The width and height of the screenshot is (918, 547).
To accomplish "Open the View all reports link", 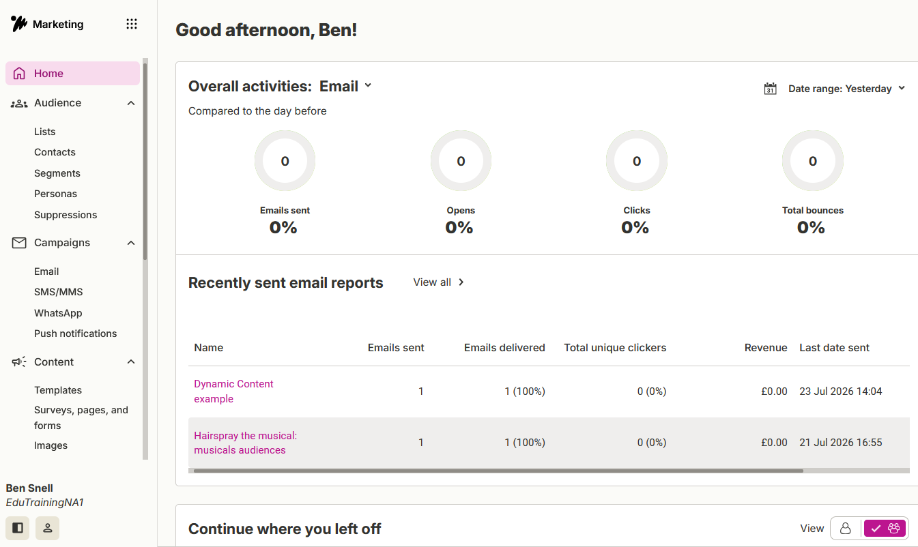I will 439,282.
